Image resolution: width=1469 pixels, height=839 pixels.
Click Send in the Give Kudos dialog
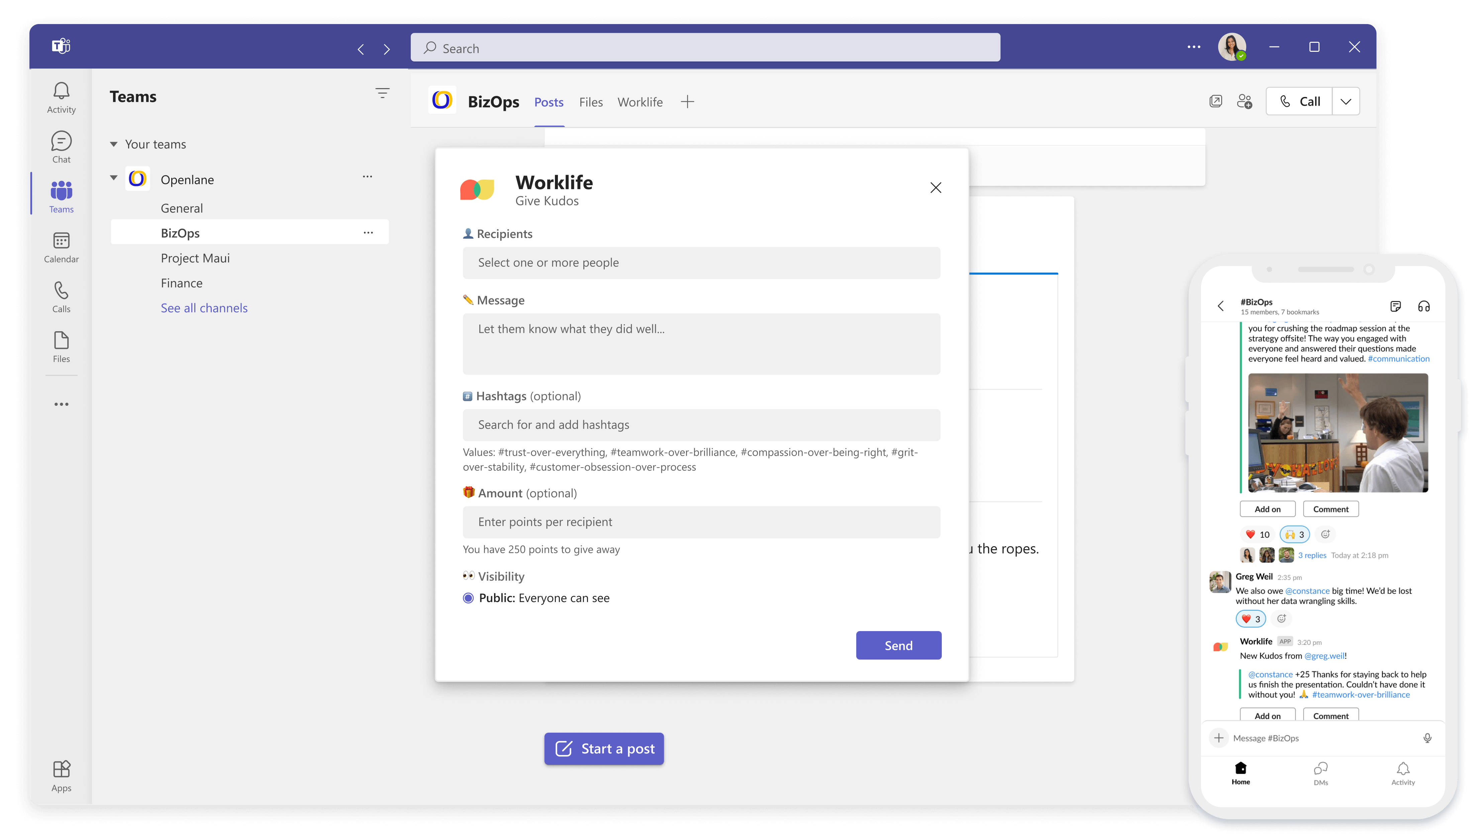pos(898,645)
